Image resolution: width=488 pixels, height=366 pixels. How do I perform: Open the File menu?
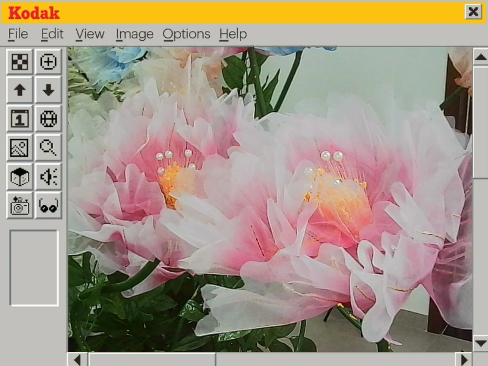point(18,34)
